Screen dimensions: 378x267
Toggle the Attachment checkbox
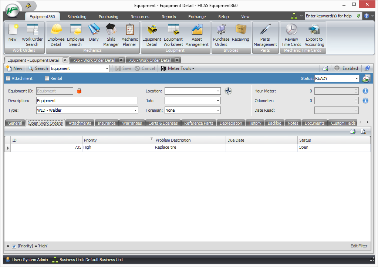coord(9,78)
